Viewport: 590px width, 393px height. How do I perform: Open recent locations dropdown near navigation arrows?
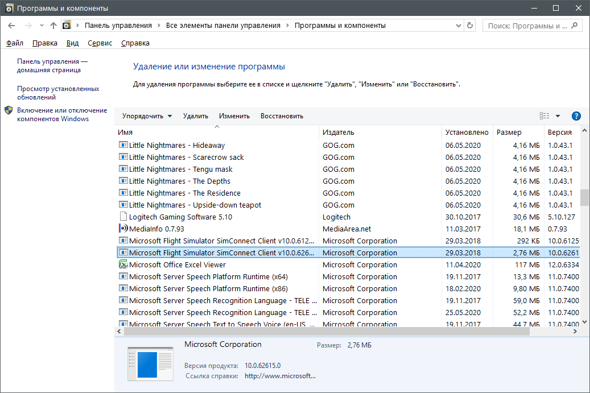pyautogui.click(x=42, y=26)
